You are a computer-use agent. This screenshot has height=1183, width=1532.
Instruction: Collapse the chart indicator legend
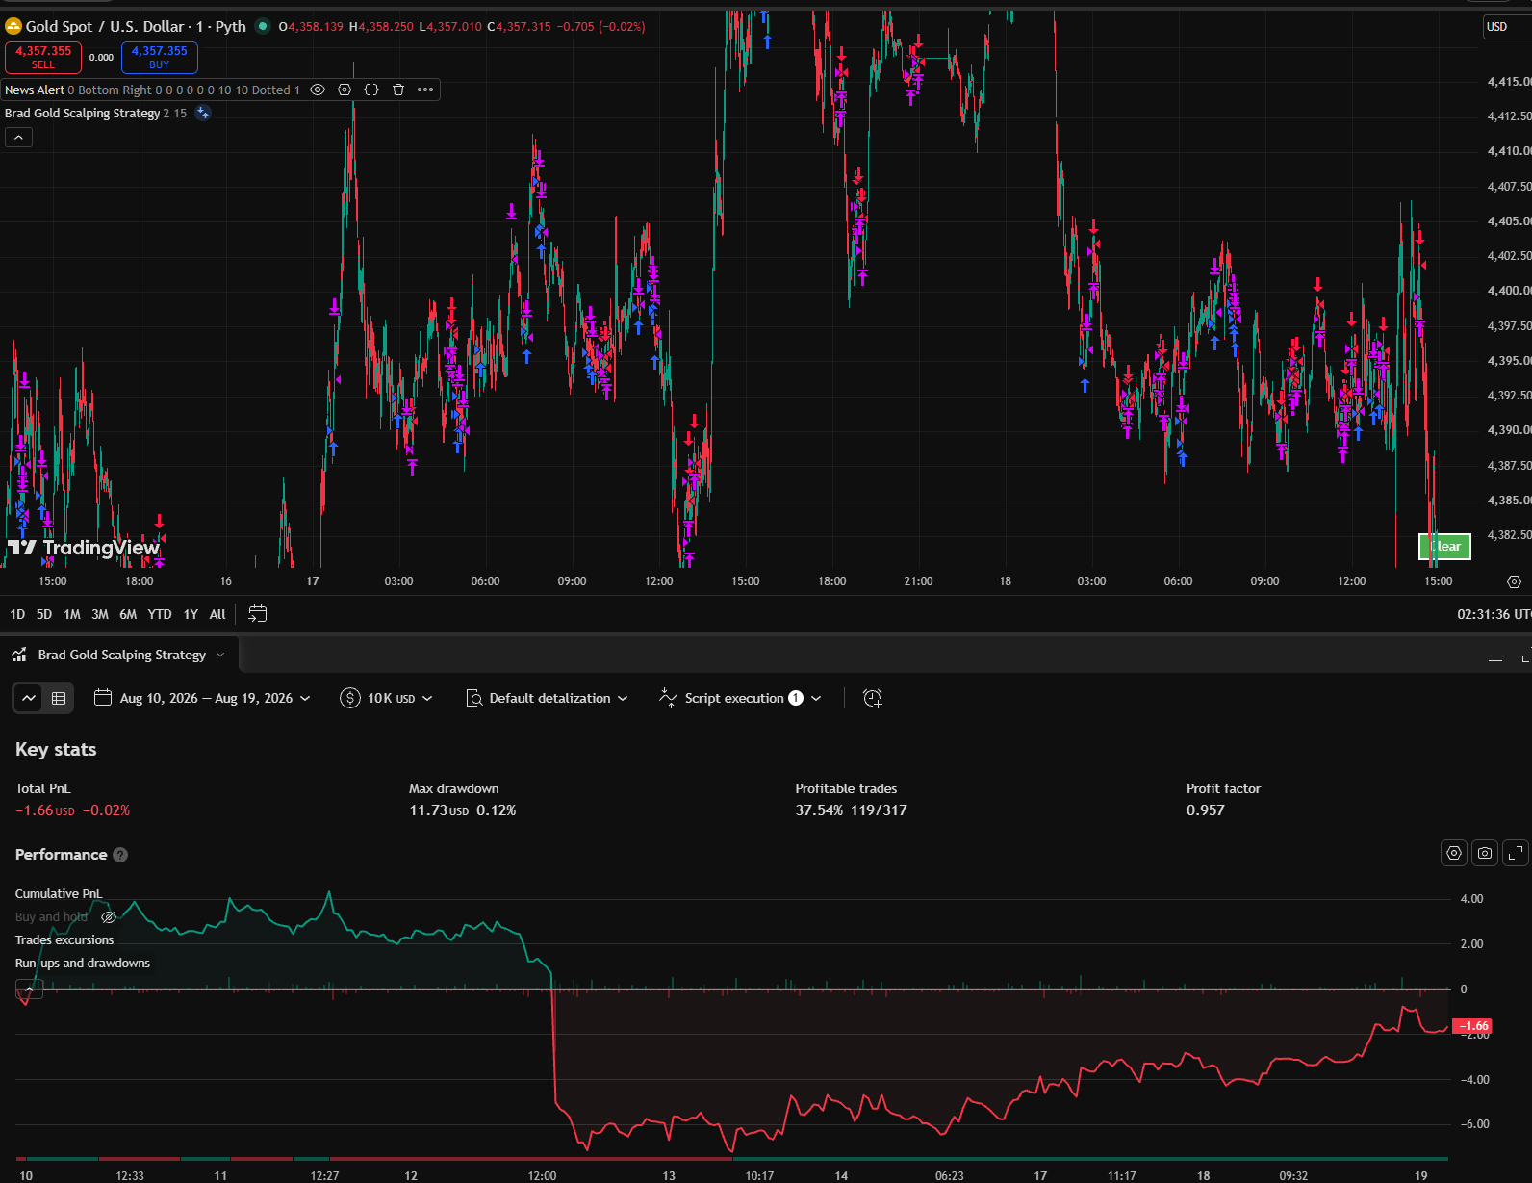coord(18,138)
